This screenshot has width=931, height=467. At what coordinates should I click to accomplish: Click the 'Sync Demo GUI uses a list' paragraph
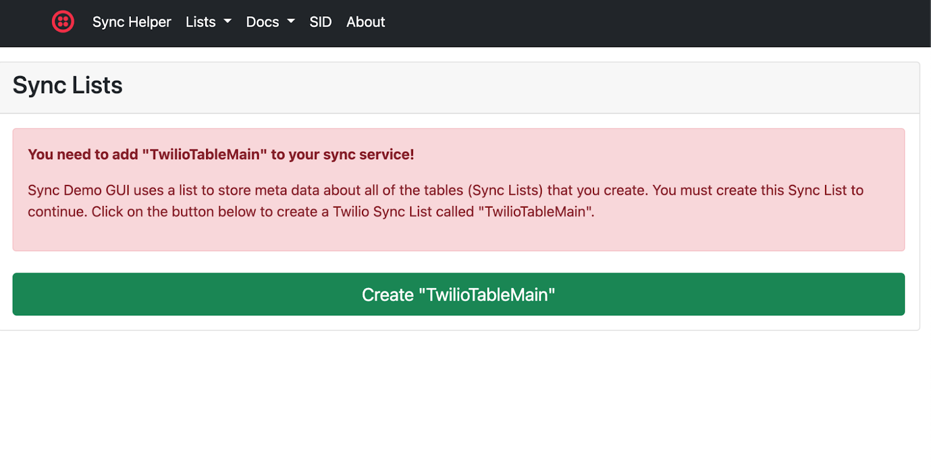(446, 201)
